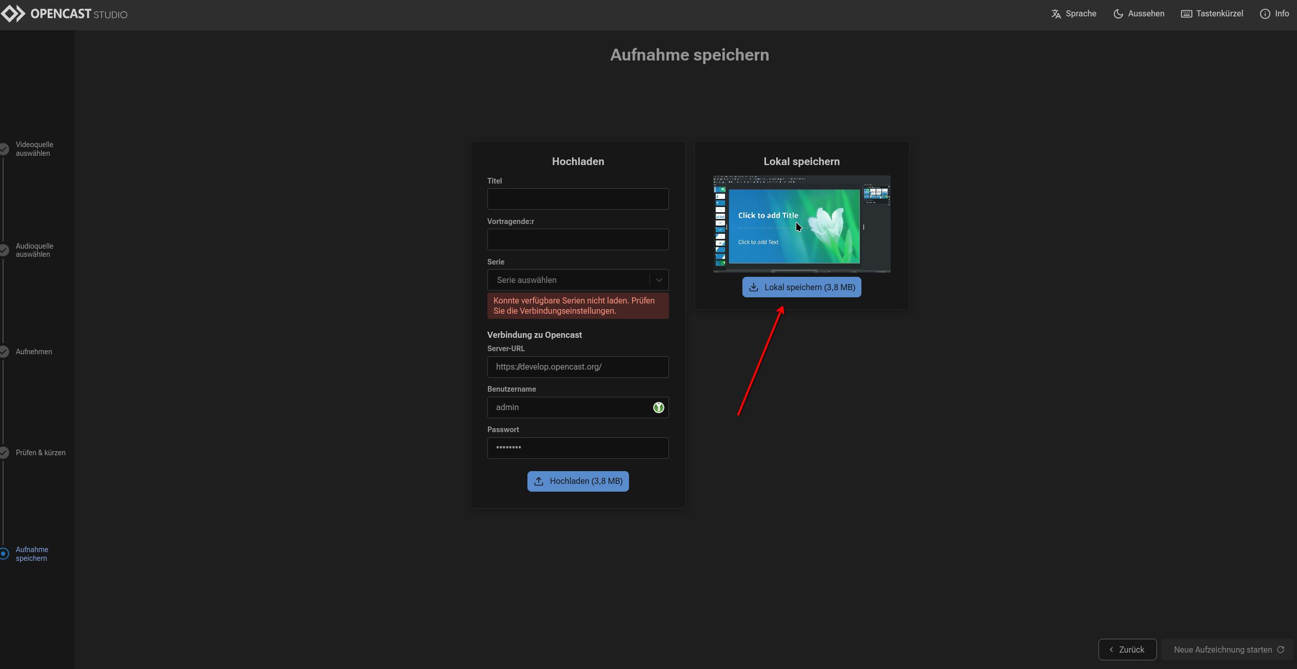Click the password manager icon in Benutzername field
Screen dimensions: 1297x669
(658, 408)
